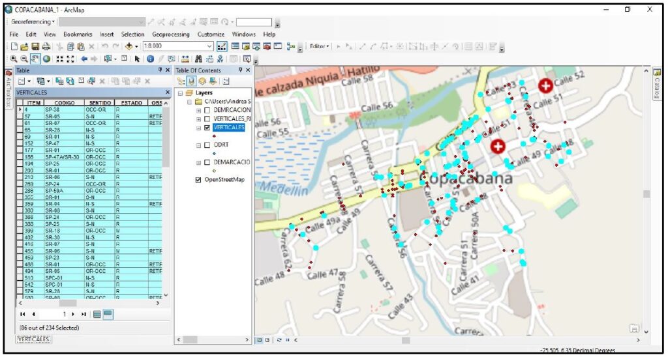The width and height of the screenshot is (668, 357).
Task: Open the ArcToolbox red toolbox icon in toolbar
Action: click(267, 46)
